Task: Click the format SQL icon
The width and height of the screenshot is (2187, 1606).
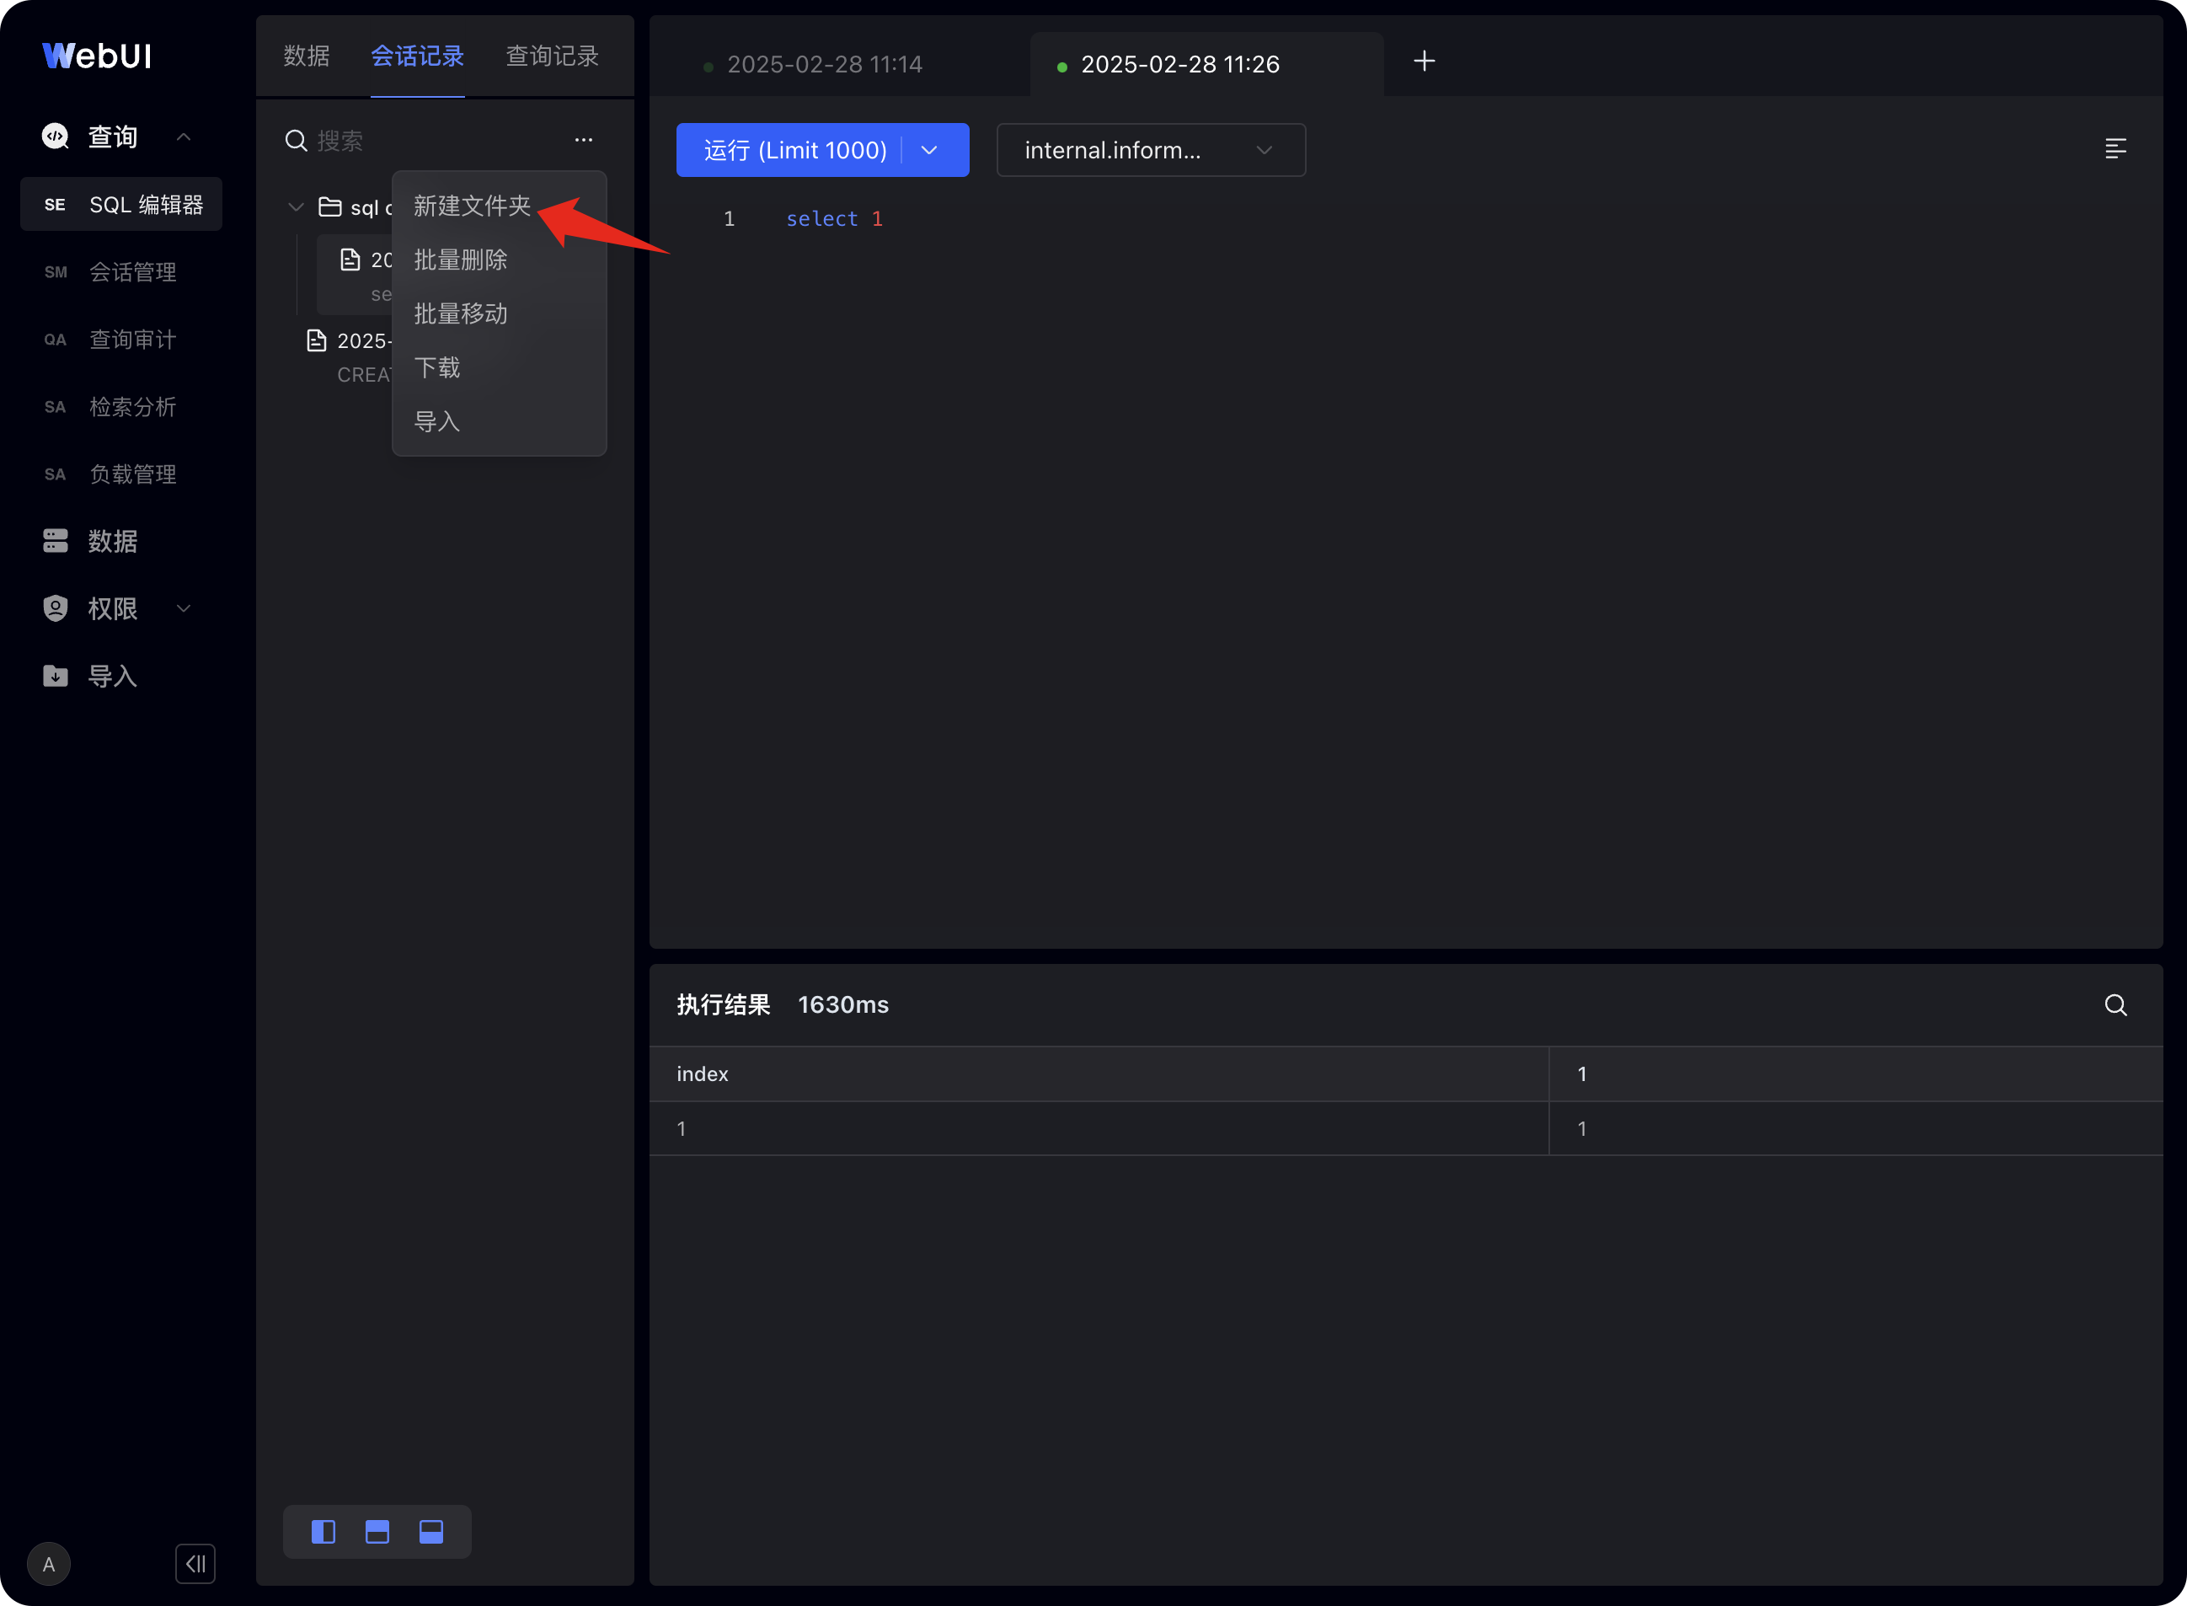Action: pos(2116,149)
